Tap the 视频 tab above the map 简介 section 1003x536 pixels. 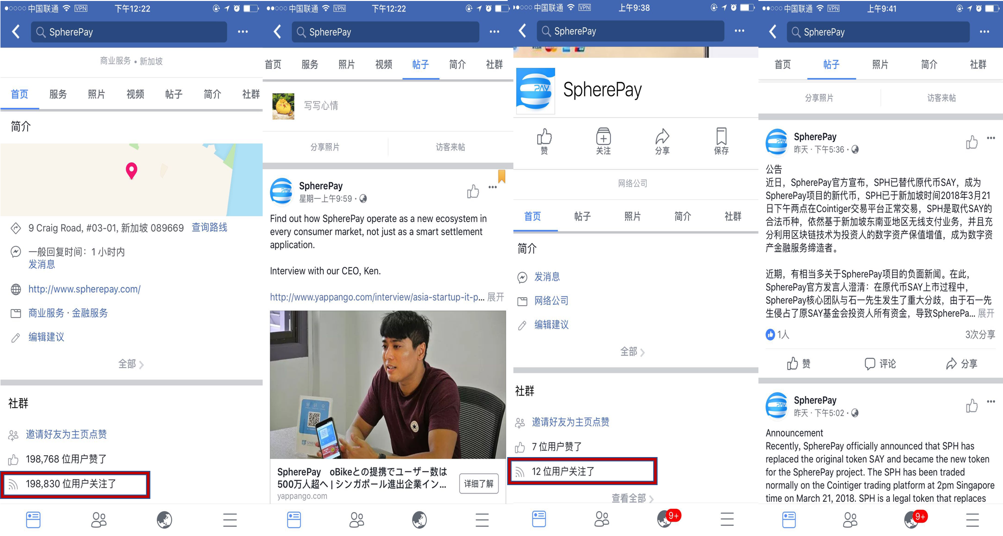(135, 94)
